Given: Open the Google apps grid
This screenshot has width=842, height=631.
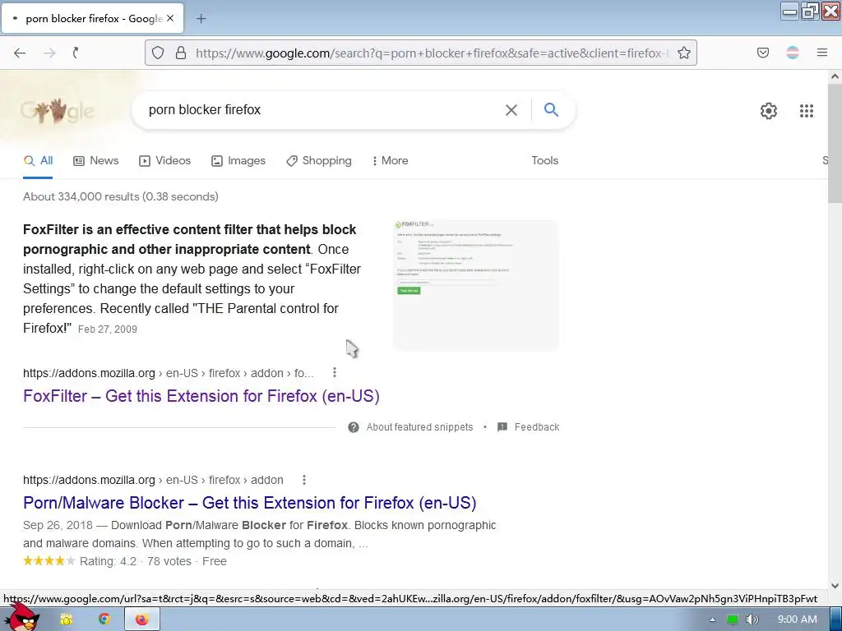Looking at the screenshot, I should pyautogui.click(x=806, y=111).
